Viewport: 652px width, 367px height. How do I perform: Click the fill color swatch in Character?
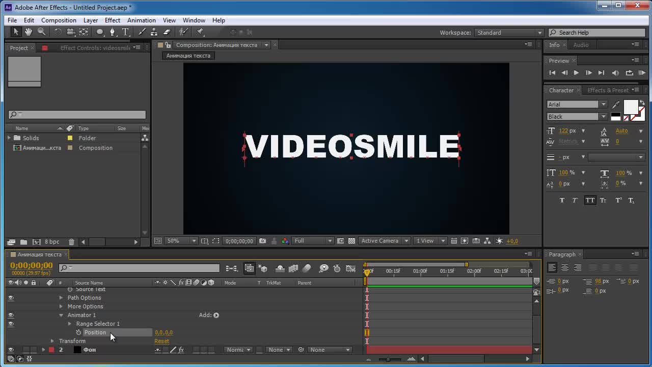631,107
